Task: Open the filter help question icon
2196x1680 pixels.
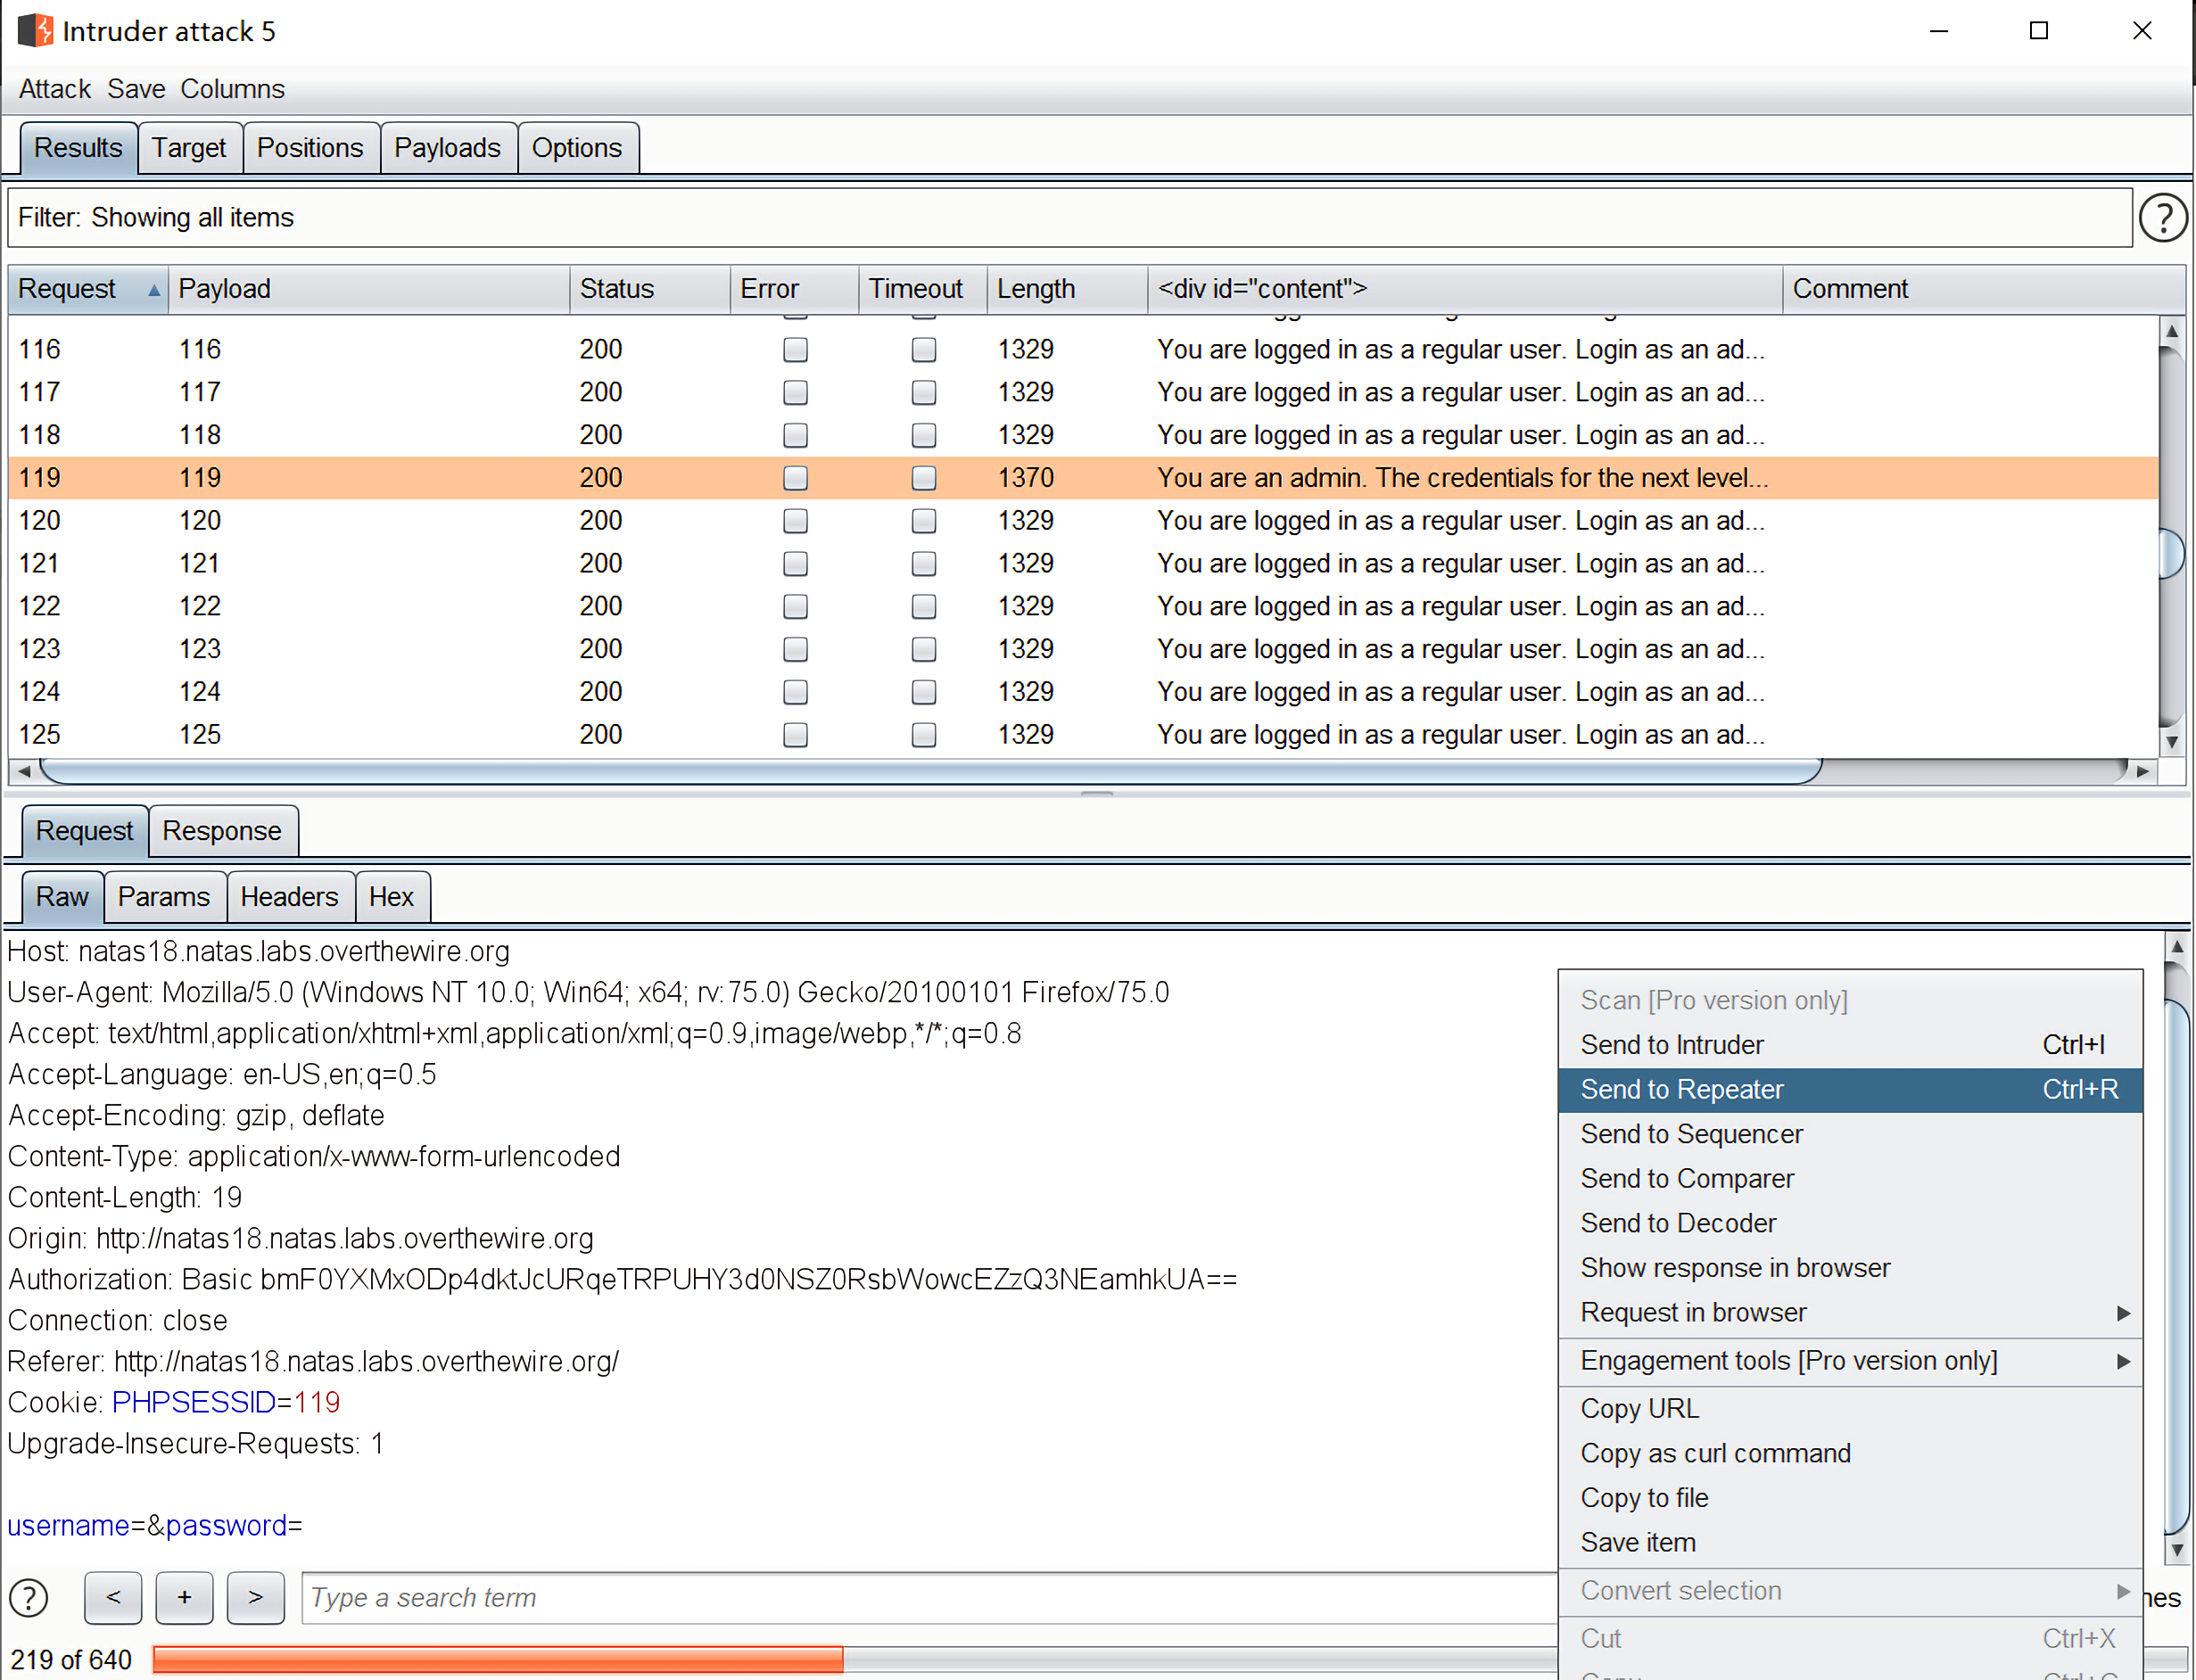Action: (2163, 218)
